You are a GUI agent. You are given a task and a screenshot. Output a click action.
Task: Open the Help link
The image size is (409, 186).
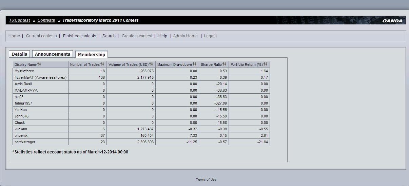163,36
